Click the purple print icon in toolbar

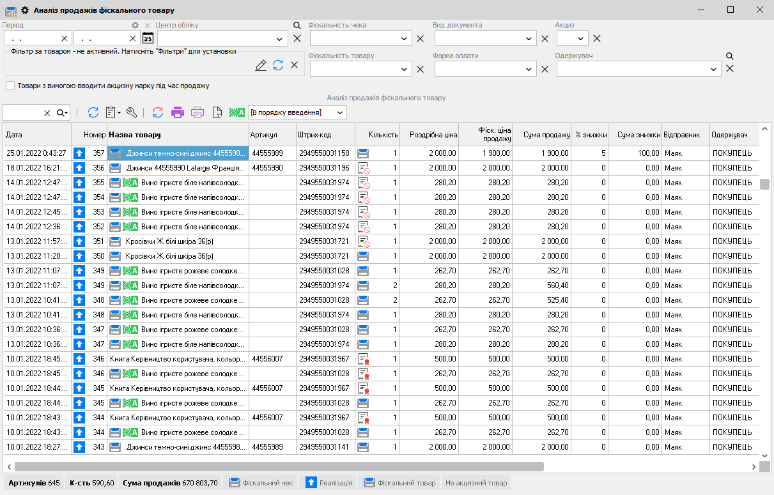tap(178, 112)
